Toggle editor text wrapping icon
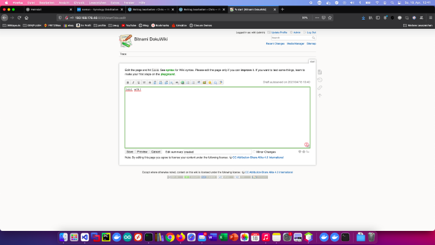435x245 pixels. click(x=308, y=152)
